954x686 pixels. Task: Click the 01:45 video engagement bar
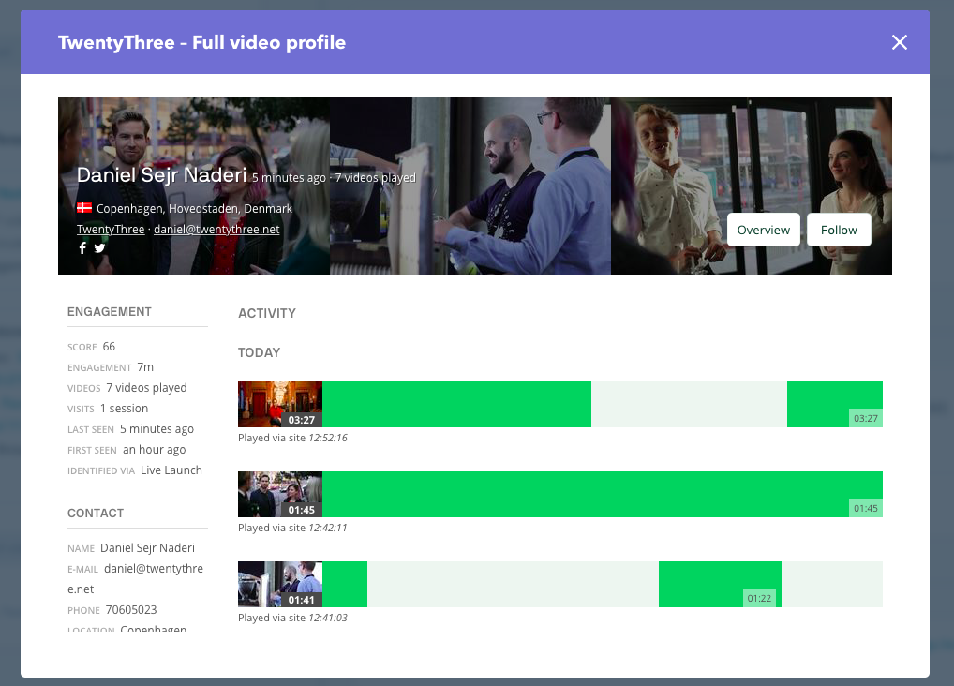(603, 494)
